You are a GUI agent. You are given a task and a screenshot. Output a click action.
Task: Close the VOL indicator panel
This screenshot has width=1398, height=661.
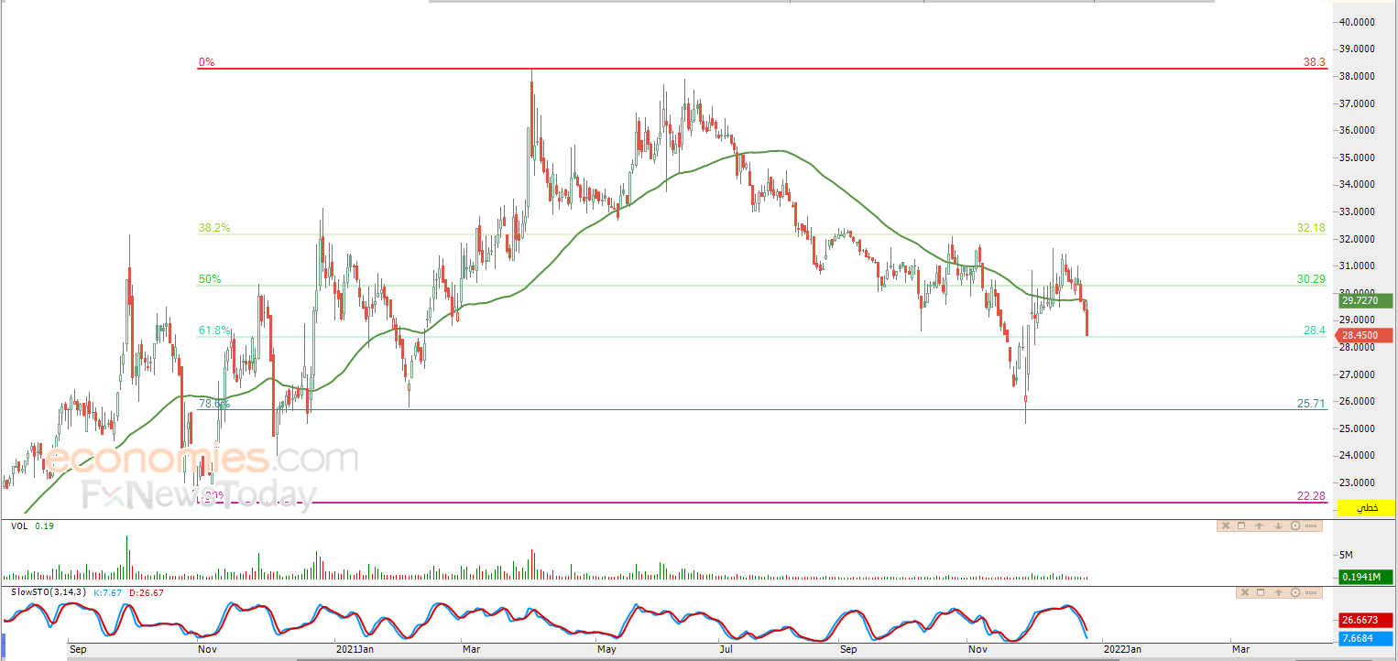[1225, 526]
